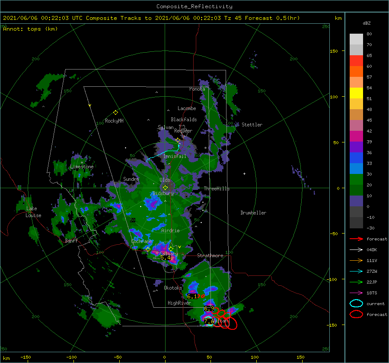
Task: Pick the light gray 70-80 dBZ swatch
Action: [356, 39]
